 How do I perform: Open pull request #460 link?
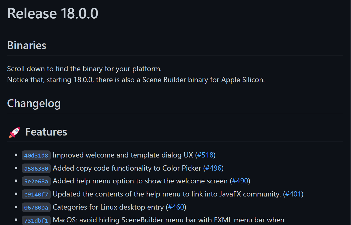click(176, 207)
